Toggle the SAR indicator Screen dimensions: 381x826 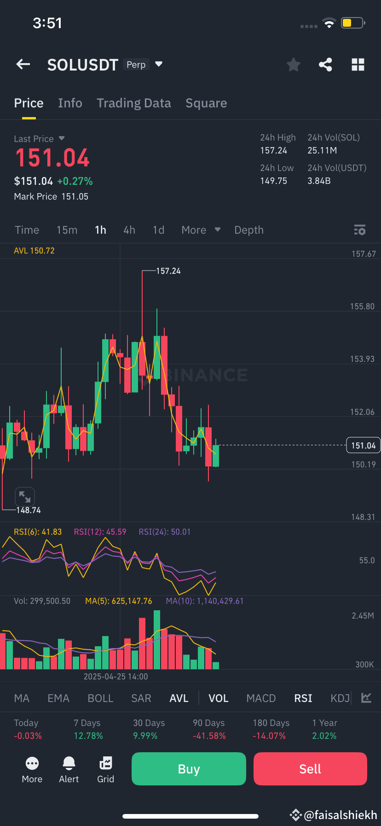pos(141,698)
